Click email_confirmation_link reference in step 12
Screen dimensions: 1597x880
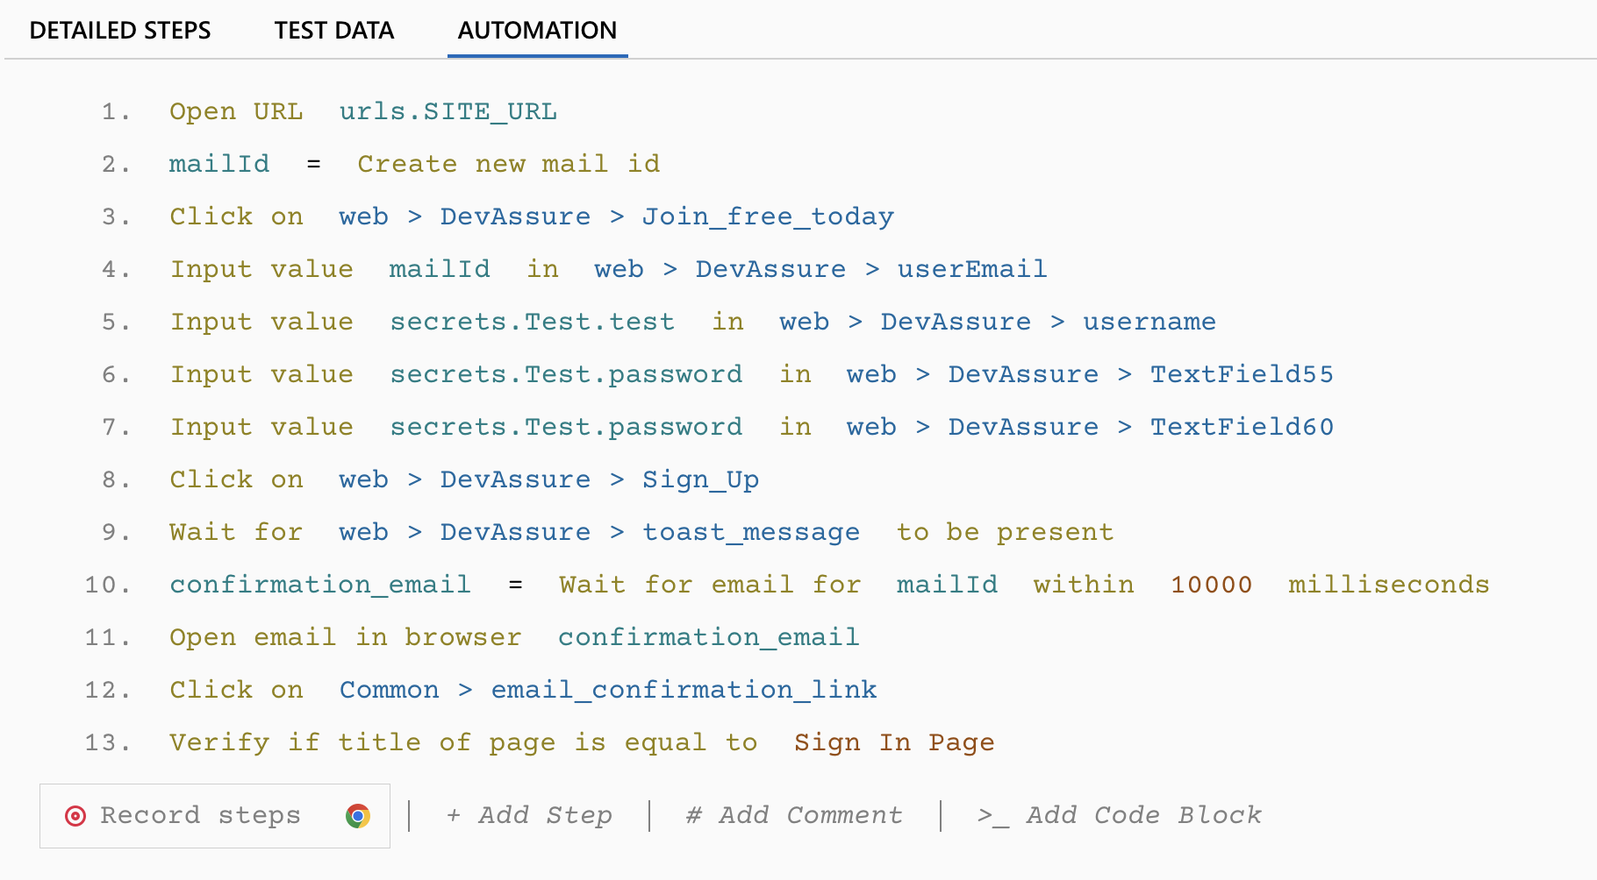click(684, 690)
